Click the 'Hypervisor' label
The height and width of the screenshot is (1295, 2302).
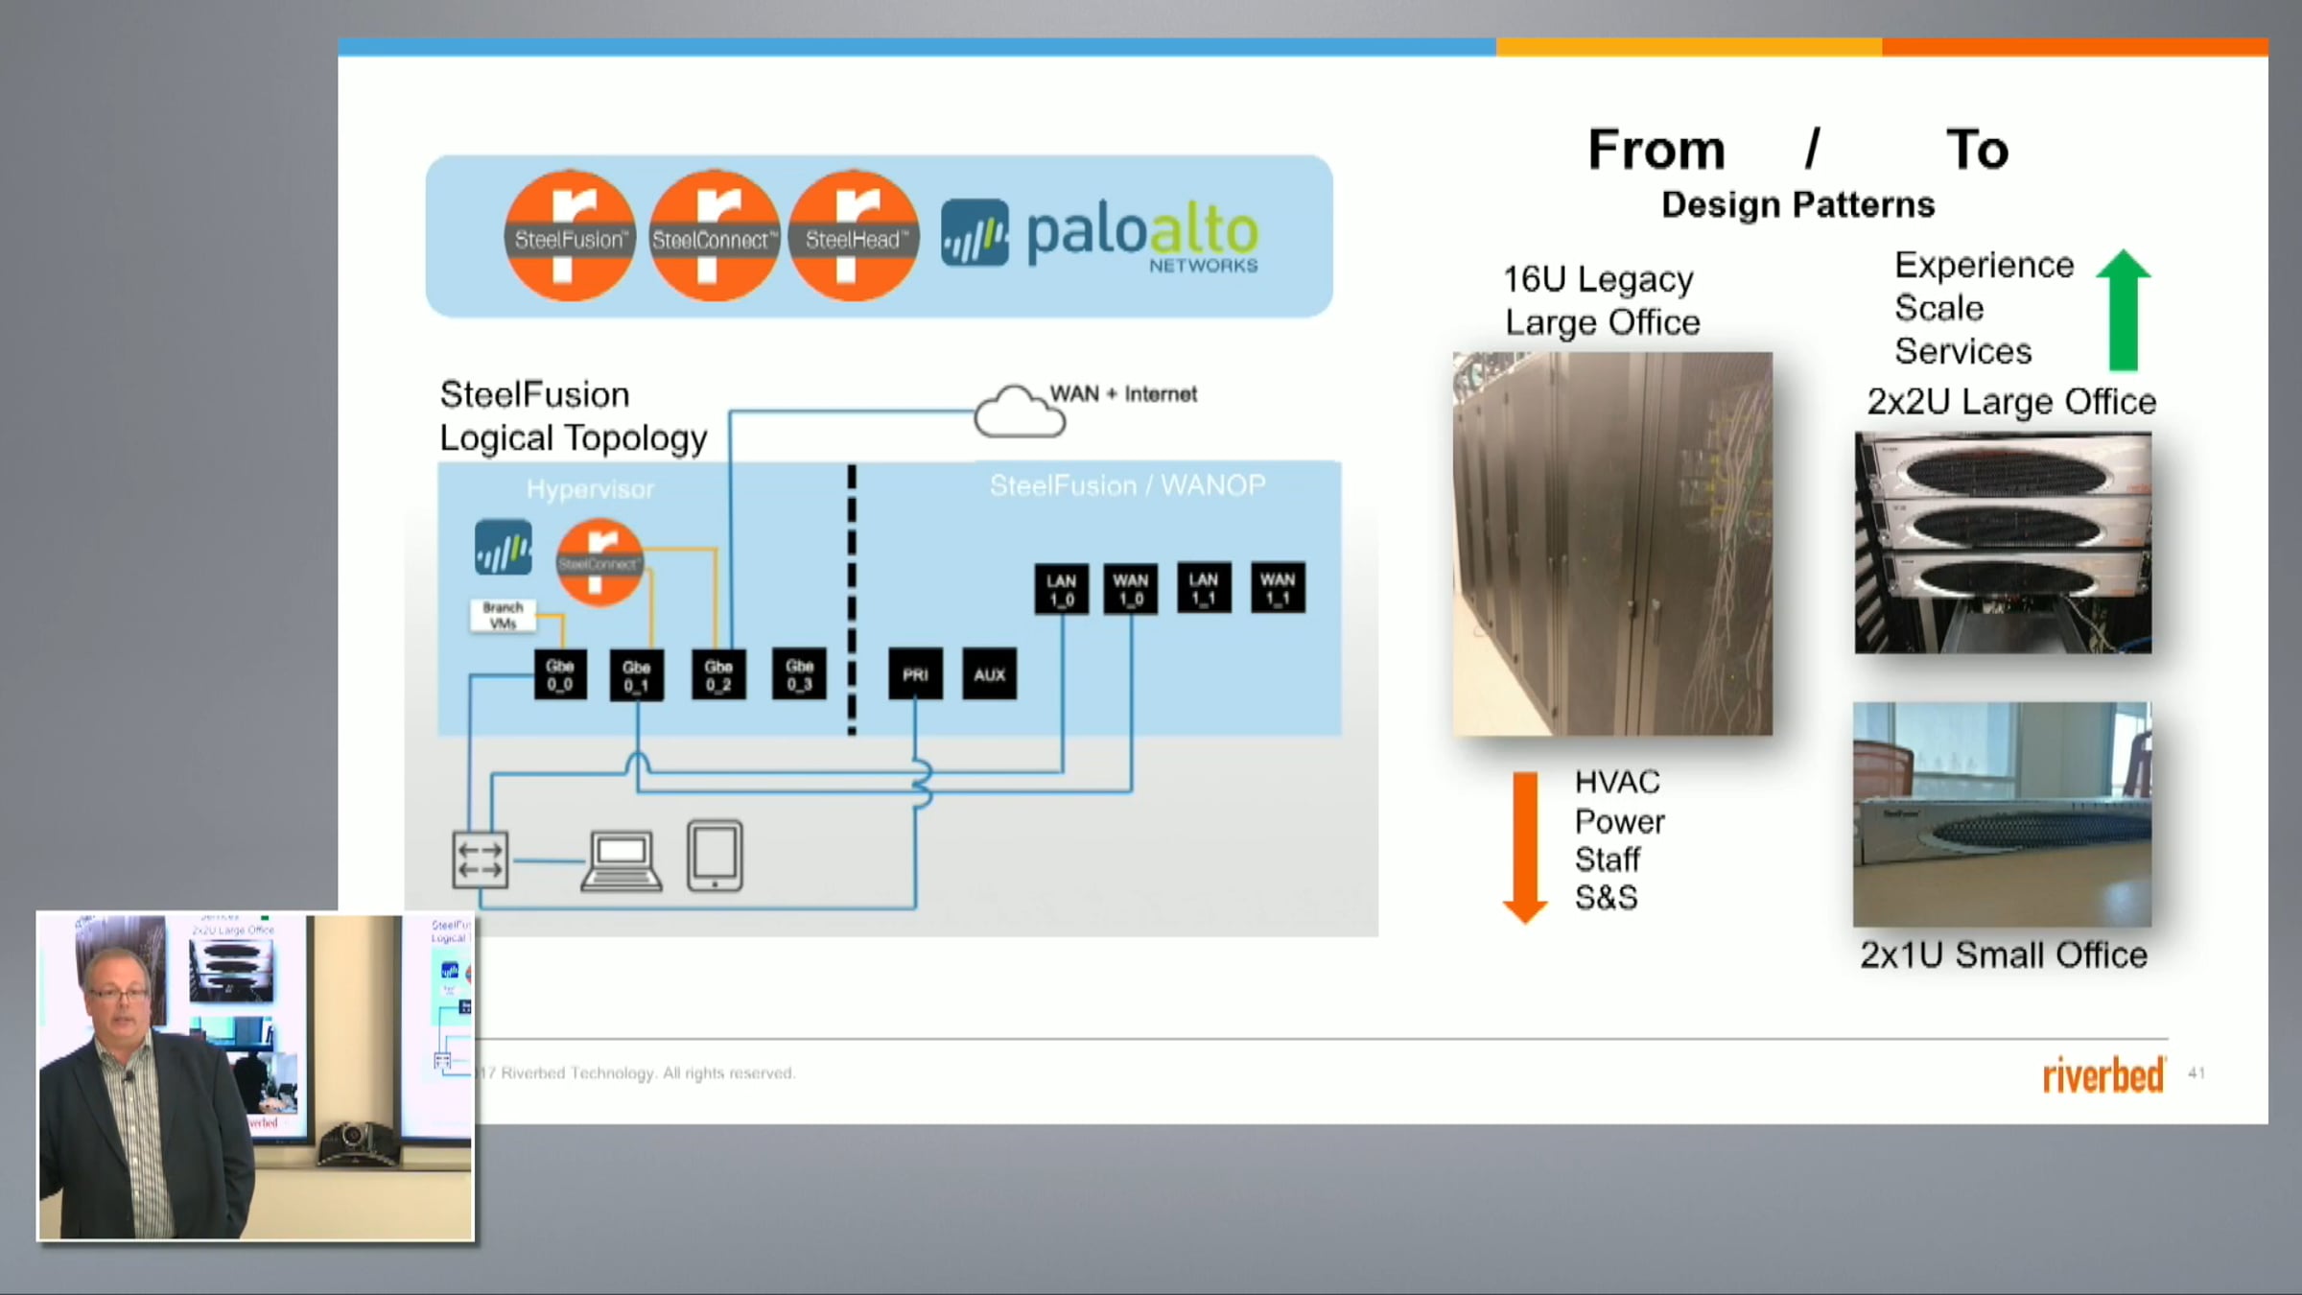pyautogui.click(x=590, y=489)
